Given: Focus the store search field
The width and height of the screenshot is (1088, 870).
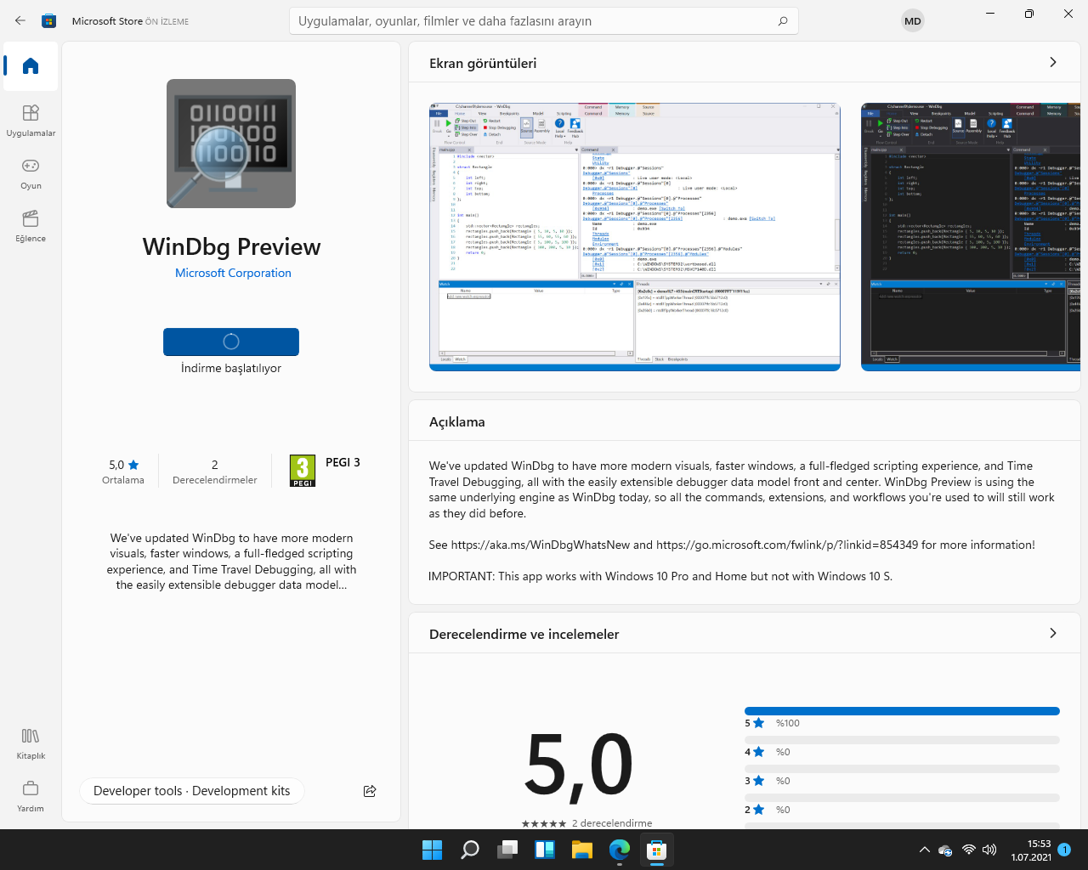Looking at the screenshot, I should coord(544,21).
